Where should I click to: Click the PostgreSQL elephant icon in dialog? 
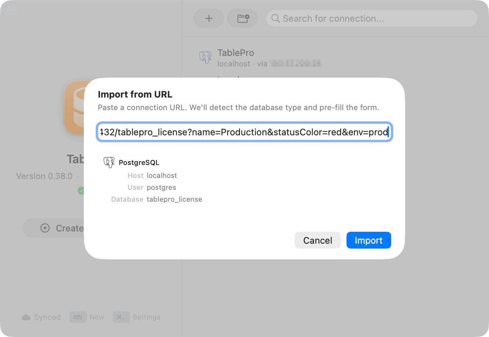click(109, 162)
